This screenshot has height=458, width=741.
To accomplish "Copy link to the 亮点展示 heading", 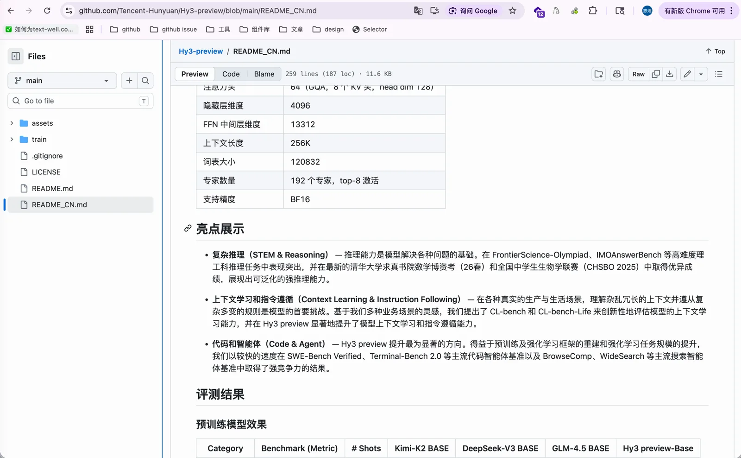I will (188, 229).
